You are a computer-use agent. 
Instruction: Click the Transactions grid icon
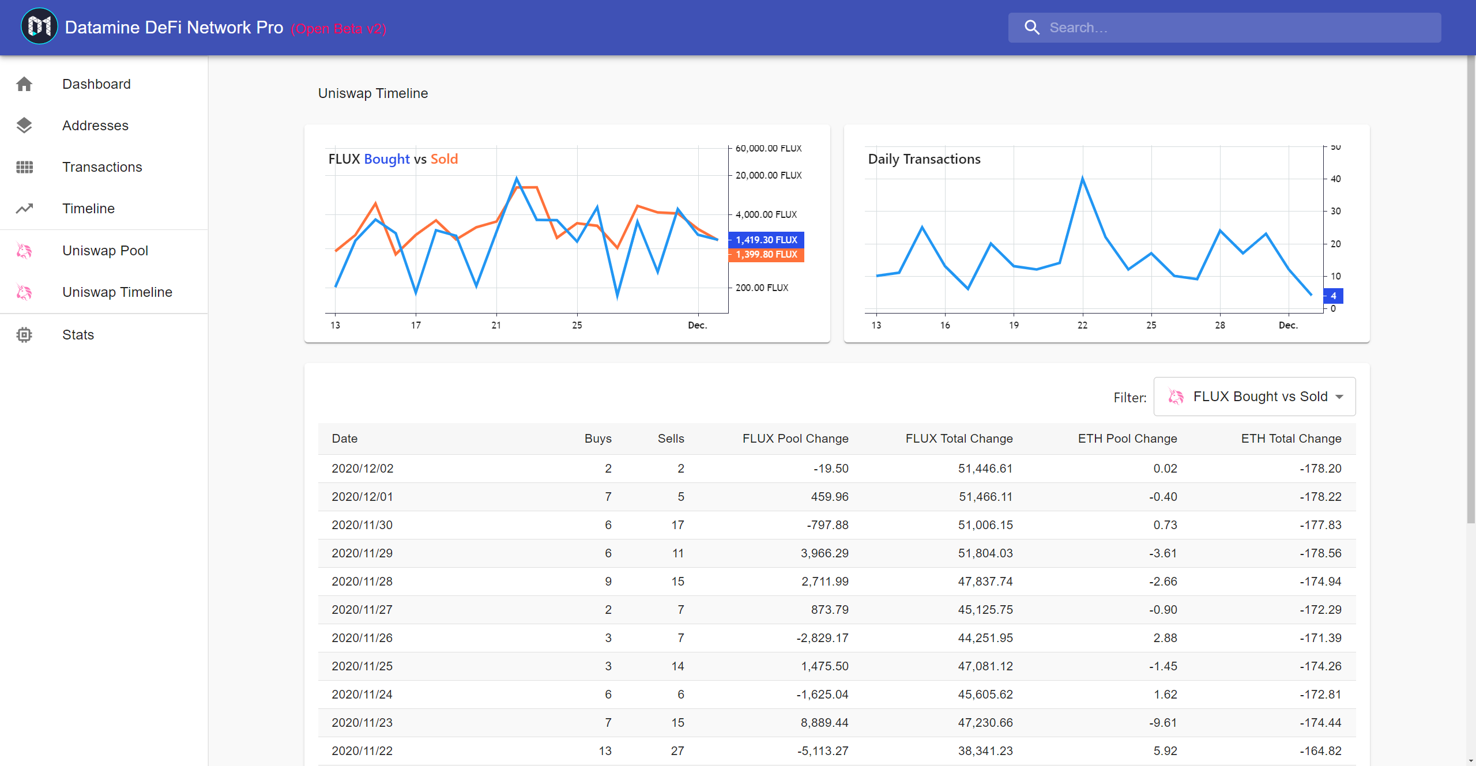[24, 167]
